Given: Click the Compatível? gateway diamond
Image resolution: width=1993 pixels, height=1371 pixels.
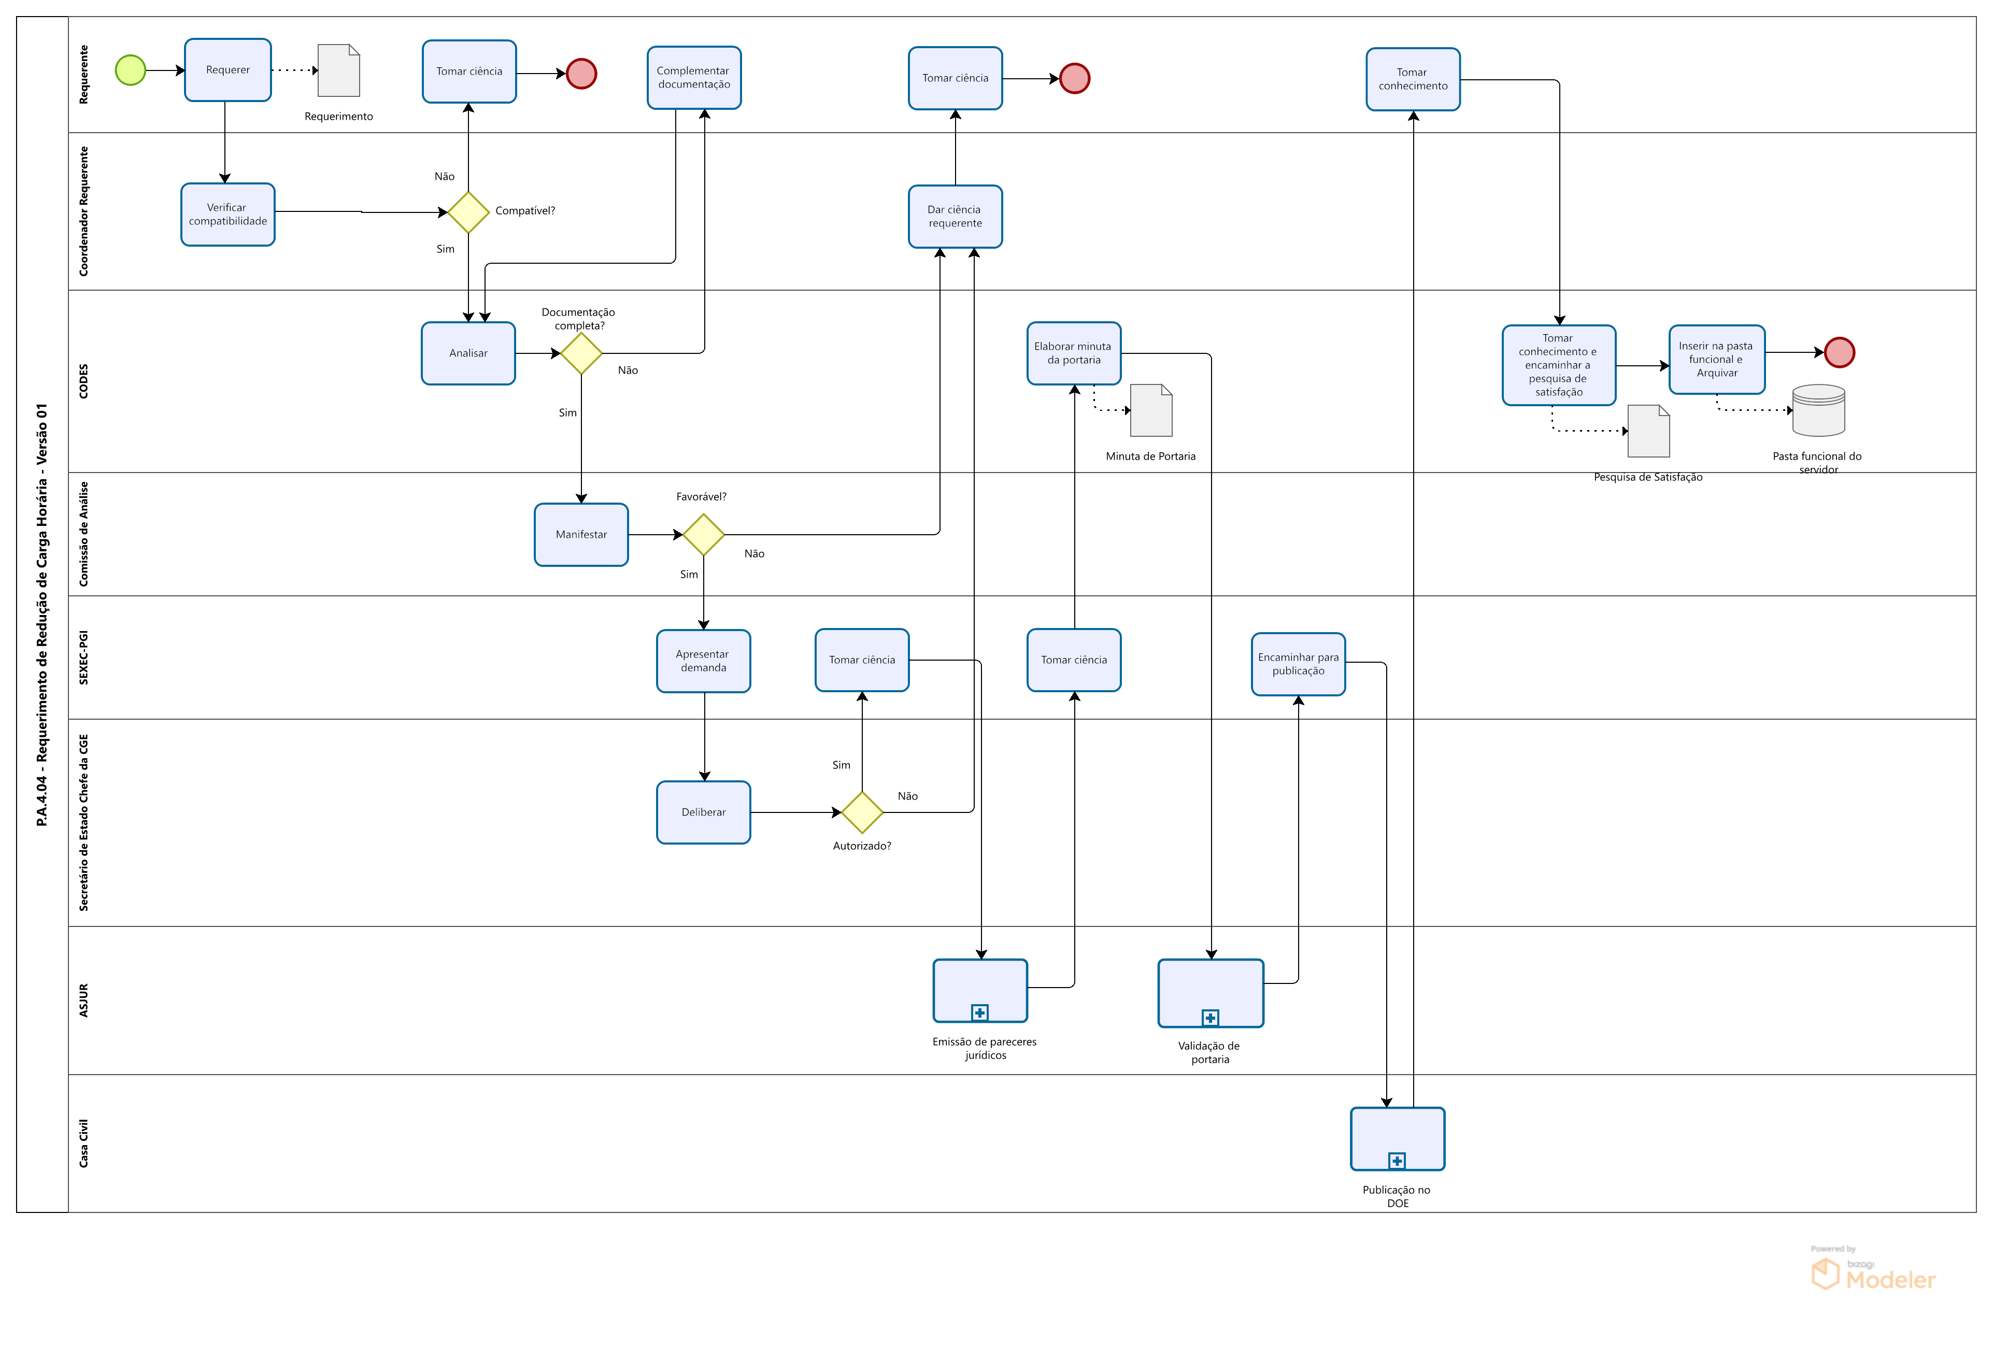Looking at the screenshot, I should point(468,212).
